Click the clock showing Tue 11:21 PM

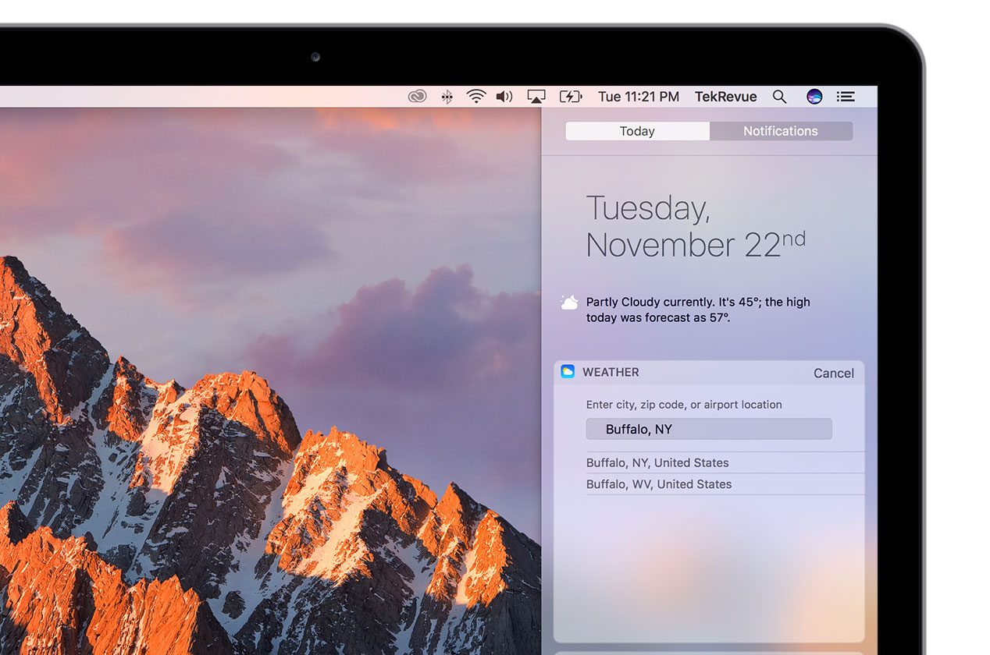pos(639,97)
